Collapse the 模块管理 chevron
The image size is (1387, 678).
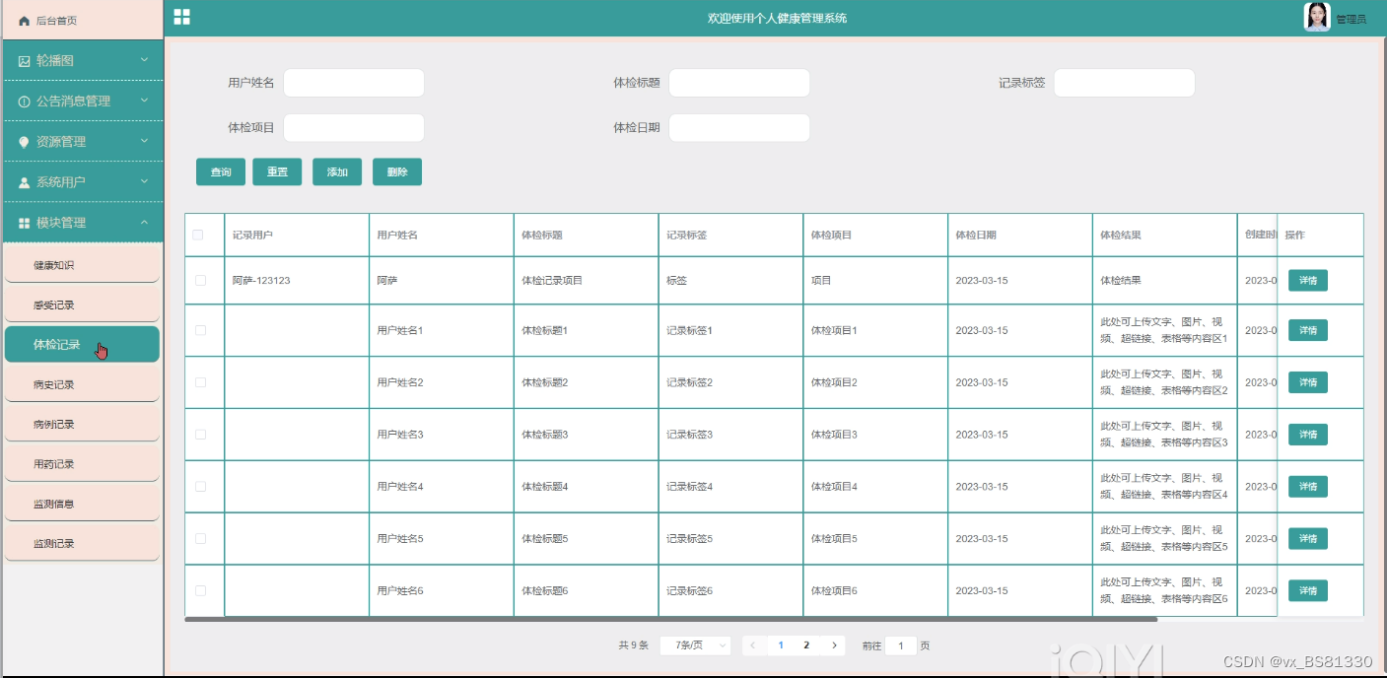click(x=144, y=222)
